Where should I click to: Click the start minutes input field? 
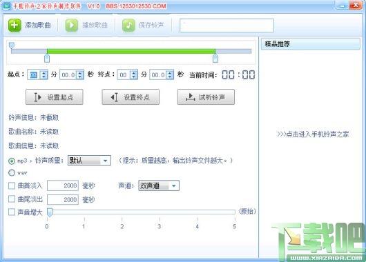[34, 75]
